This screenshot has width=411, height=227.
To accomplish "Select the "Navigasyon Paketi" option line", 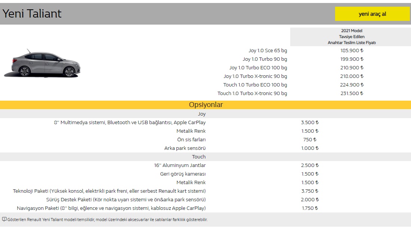I will 111,208.
